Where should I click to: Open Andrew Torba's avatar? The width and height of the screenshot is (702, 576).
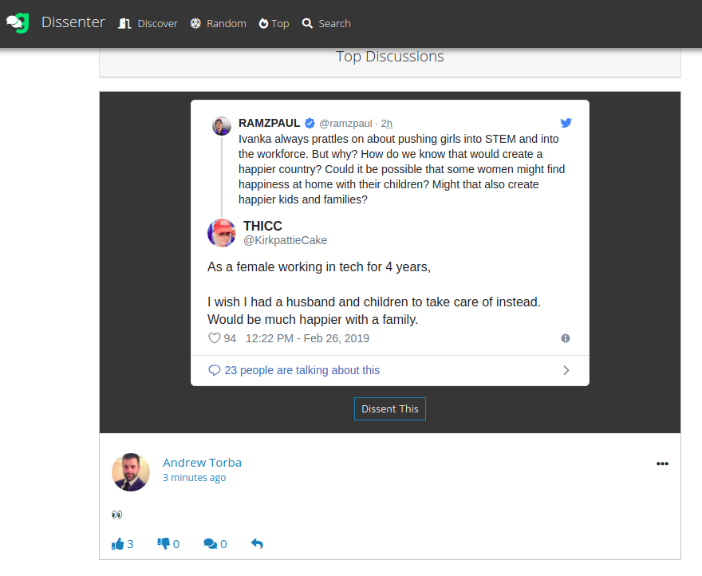coord(131,472)
